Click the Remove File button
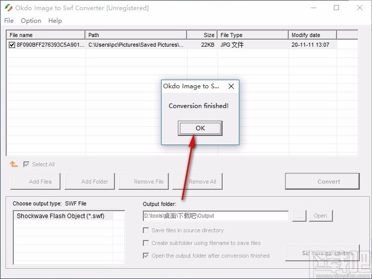The width and height of the screenshot is (372, 279). [x=143, y=182]
